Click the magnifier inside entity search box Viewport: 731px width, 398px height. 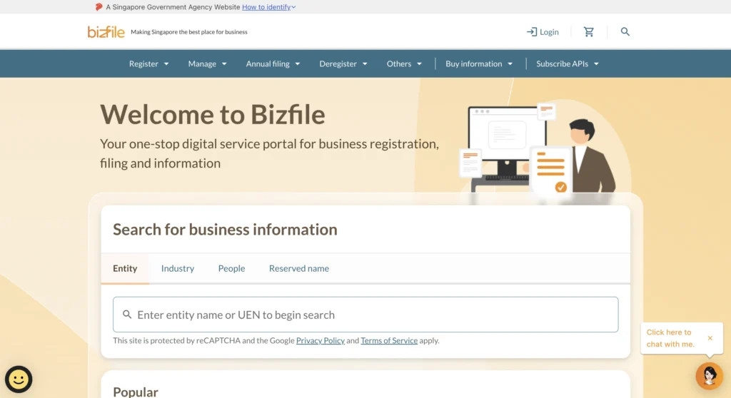click(x=127, y=315)
